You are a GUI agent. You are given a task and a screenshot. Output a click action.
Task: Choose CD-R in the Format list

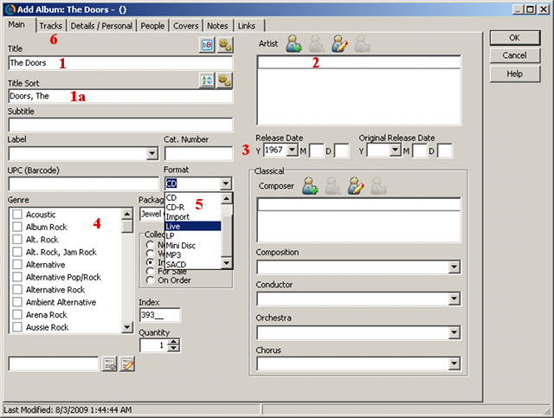click(193, 207)
